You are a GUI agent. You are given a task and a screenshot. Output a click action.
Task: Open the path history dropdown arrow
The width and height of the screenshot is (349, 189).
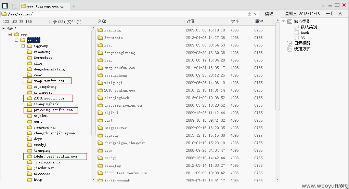(256, 14)
